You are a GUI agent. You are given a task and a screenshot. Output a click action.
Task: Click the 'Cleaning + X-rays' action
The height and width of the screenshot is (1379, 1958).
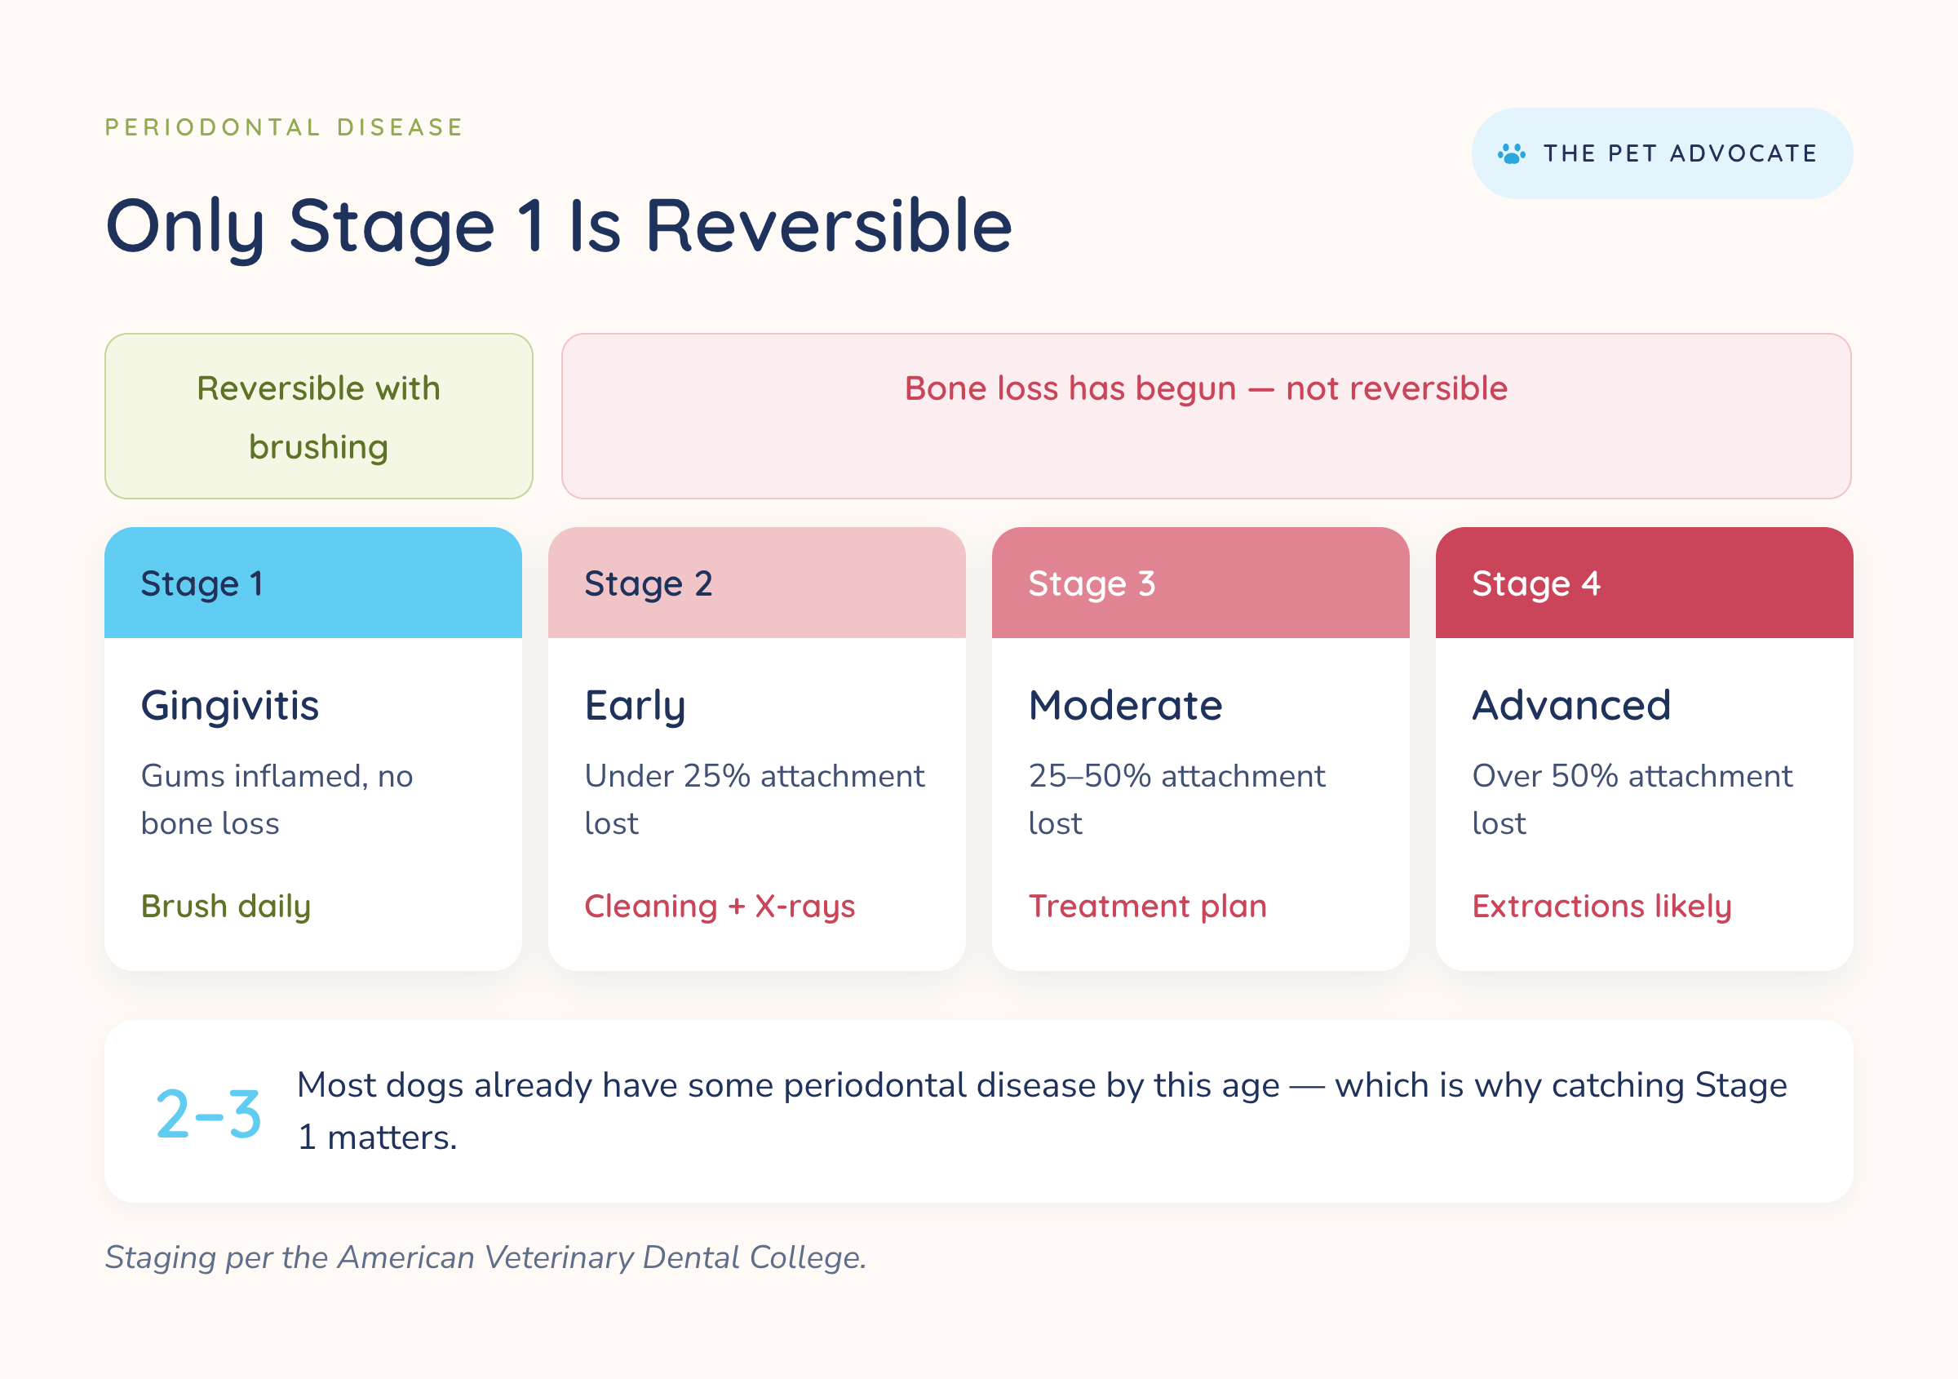click(719, 907)
